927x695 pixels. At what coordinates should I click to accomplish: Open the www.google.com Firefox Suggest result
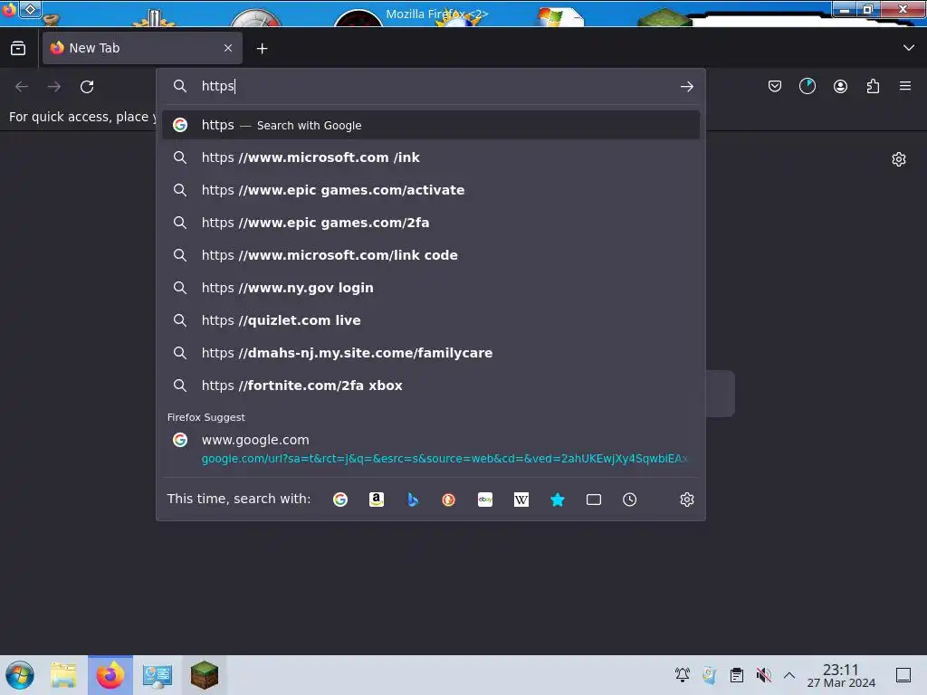pos(431,449)
